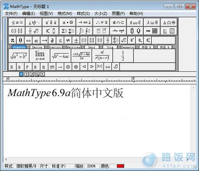Select the fifth tab stop alignment button
The width and height of the screenshot is (199, 171).
coord(43,74)
